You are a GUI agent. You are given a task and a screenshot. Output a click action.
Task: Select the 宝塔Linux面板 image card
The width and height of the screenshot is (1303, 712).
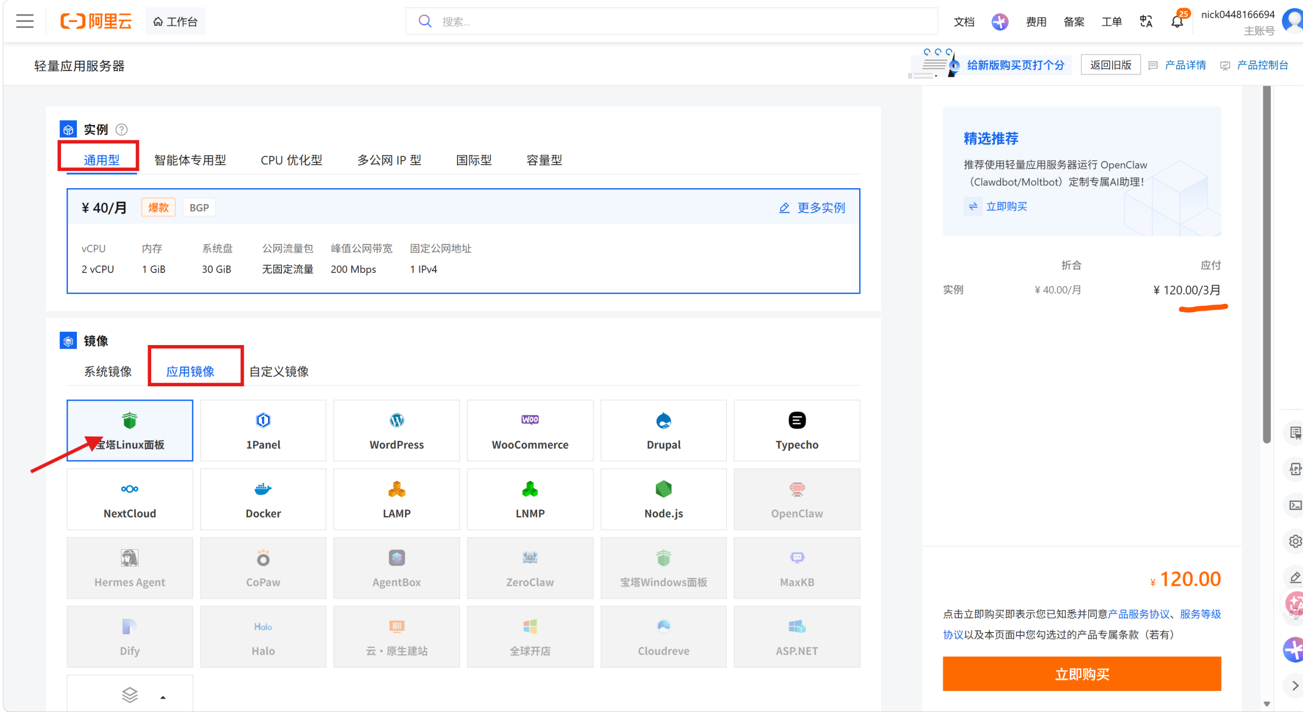[130, 431]
